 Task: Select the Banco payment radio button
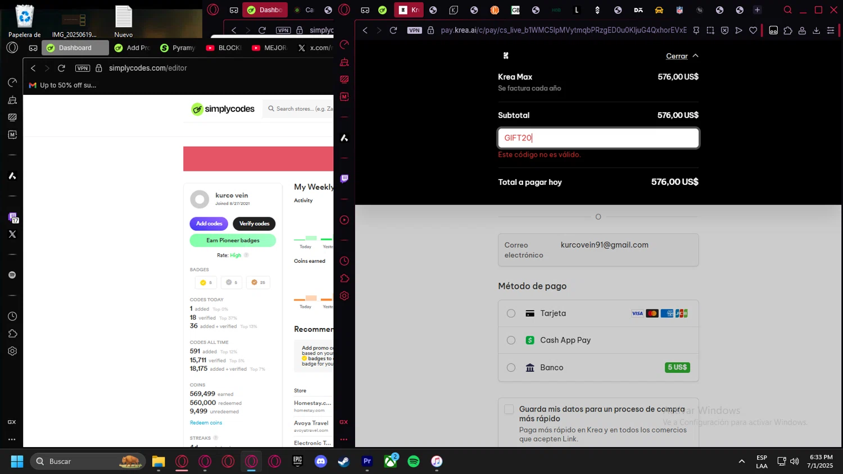pos(511,368)
